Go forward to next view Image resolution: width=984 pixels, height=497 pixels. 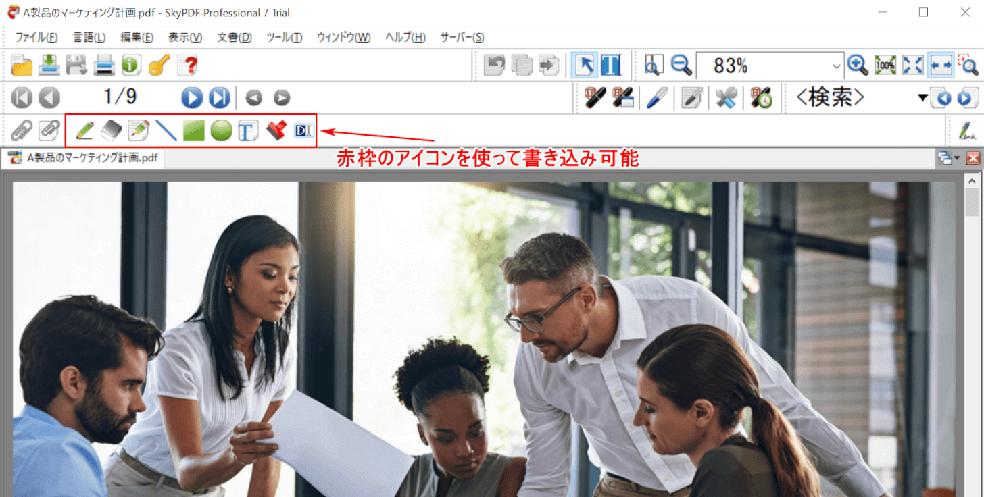click(281, 98)
